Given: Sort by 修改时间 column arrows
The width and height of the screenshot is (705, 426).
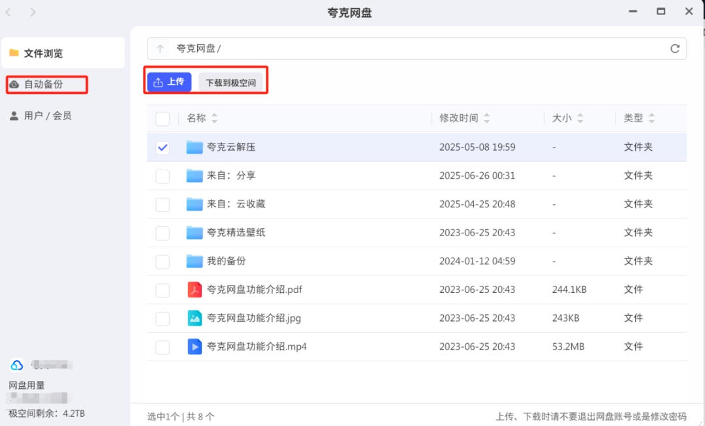Looking at the screenshot, I should [487, 119].
